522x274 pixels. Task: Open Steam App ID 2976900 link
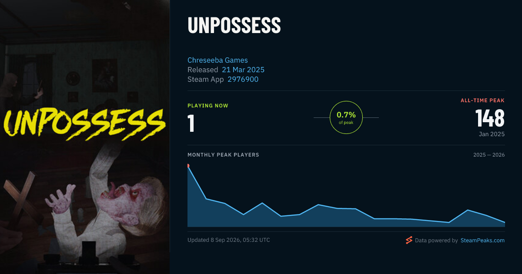pyautogui.click(x=243, y=79)
